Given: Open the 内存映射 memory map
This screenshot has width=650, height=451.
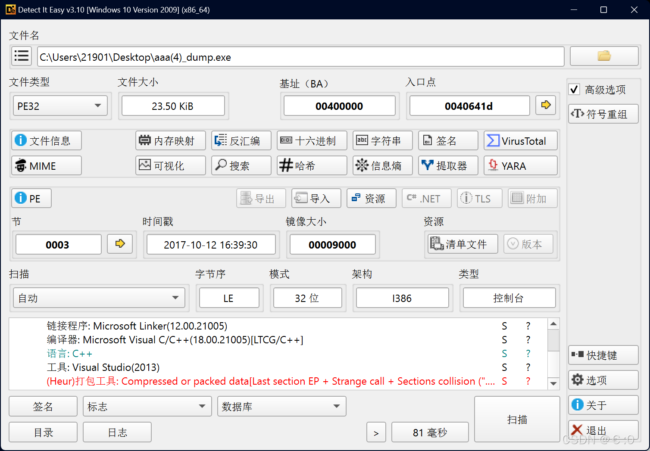Looking at the screenshot, I should pyautogui.click(x=170, y=140).
